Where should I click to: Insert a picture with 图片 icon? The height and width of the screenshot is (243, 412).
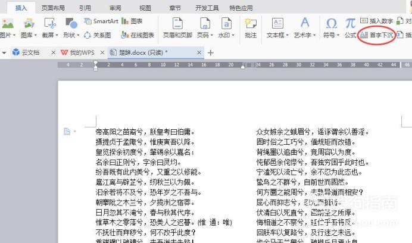point(8,24)
